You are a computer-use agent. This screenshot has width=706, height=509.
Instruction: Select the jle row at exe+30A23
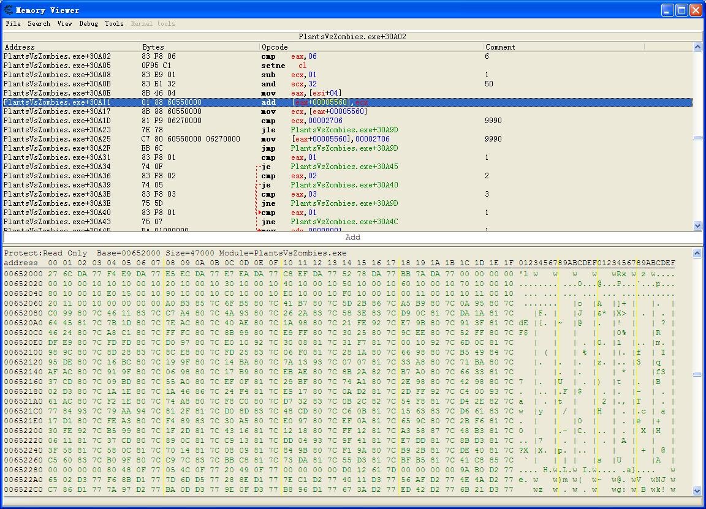coord(347,130)
